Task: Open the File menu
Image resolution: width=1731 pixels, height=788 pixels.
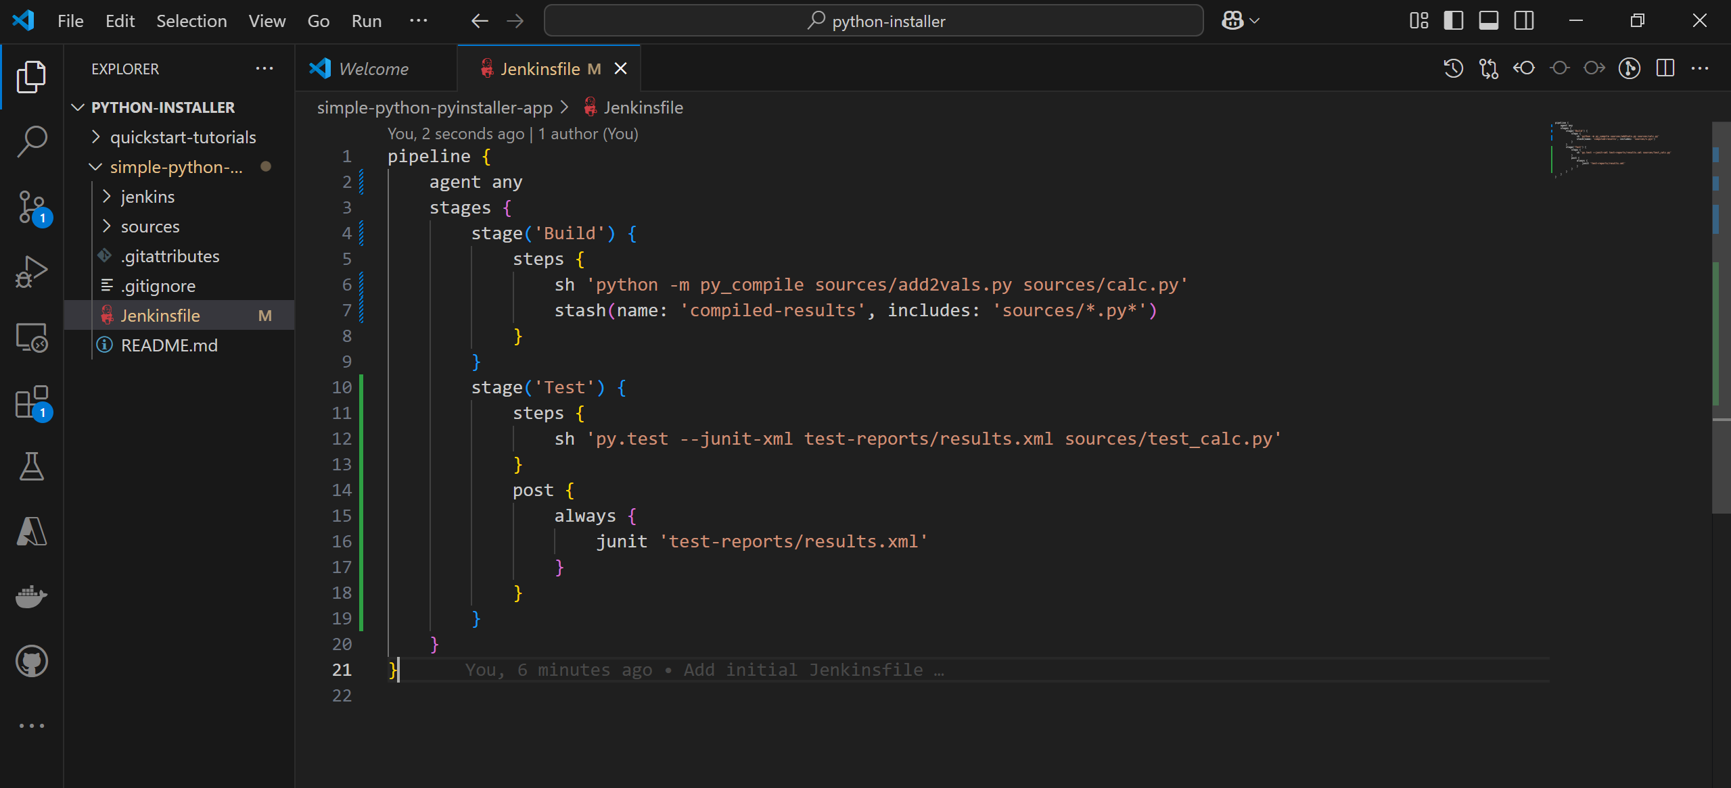Action: (x=70, y=21)
